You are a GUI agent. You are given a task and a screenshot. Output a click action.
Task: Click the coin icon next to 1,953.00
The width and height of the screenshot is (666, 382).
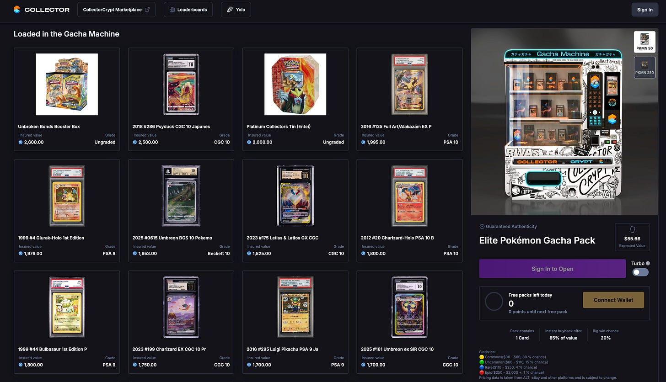coord(135,254)
